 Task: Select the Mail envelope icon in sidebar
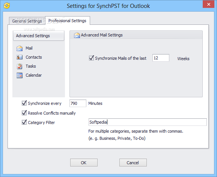(20, 48)
